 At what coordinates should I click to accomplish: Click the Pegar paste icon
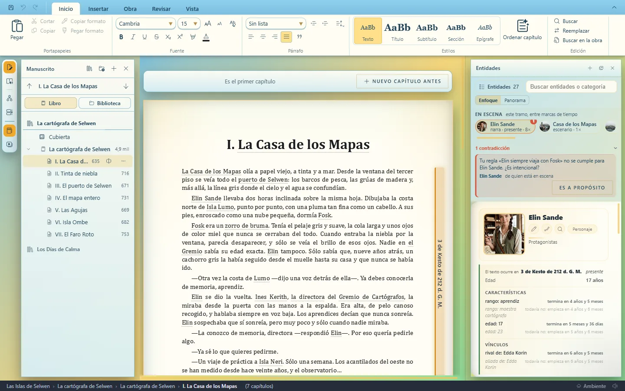[17, 27]
